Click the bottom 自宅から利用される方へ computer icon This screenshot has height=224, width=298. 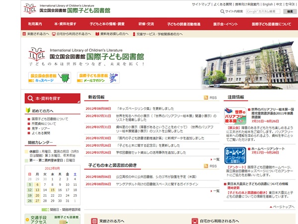point(195,221)
